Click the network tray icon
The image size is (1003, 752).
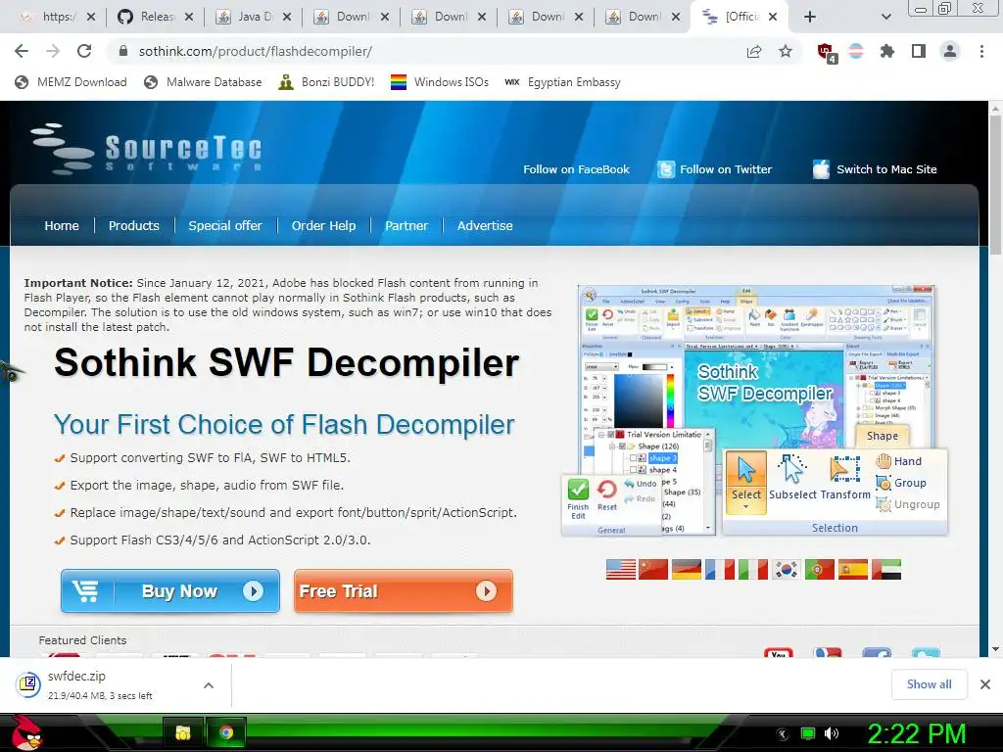point(808,733)
